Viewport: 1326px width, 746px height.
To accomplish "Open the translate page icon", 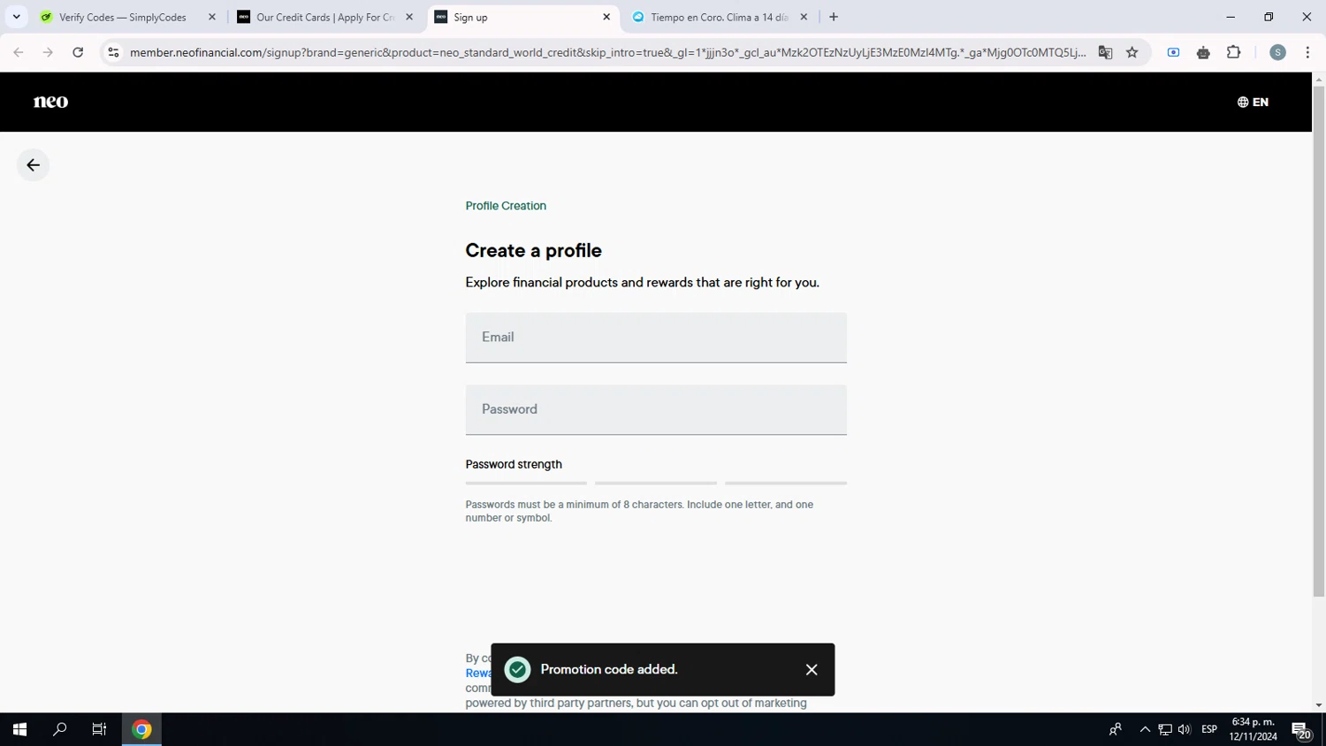I will point(1105,52).
